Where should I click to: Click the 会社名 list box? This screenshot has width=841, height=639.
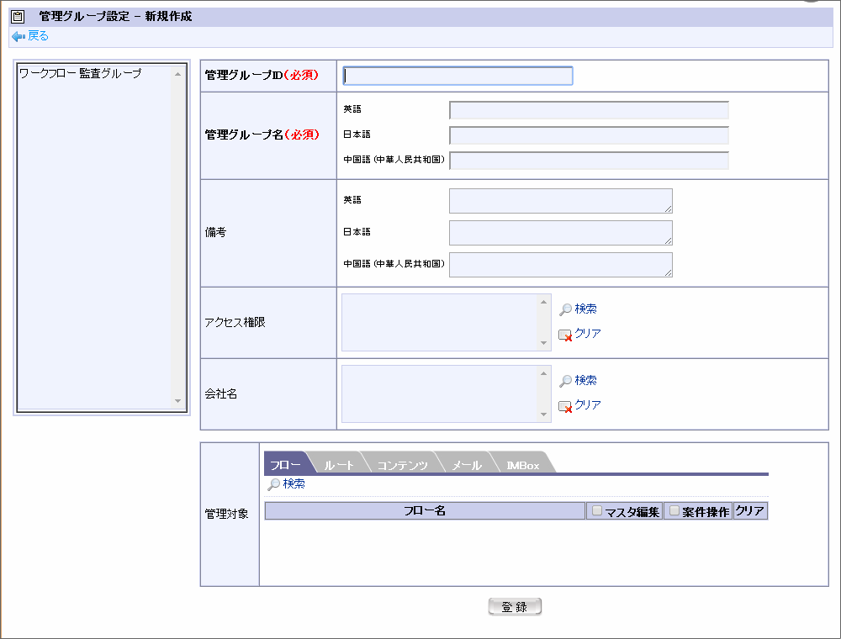tap(447, 393)
